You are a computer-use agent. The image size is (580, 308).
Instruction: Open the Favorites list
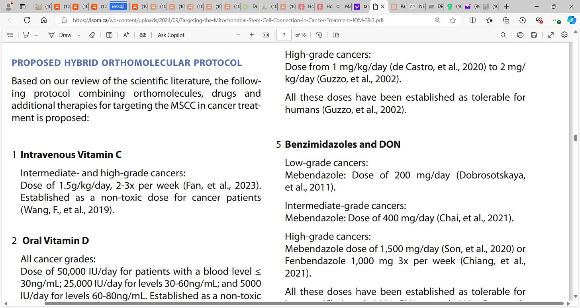[489, 20]
